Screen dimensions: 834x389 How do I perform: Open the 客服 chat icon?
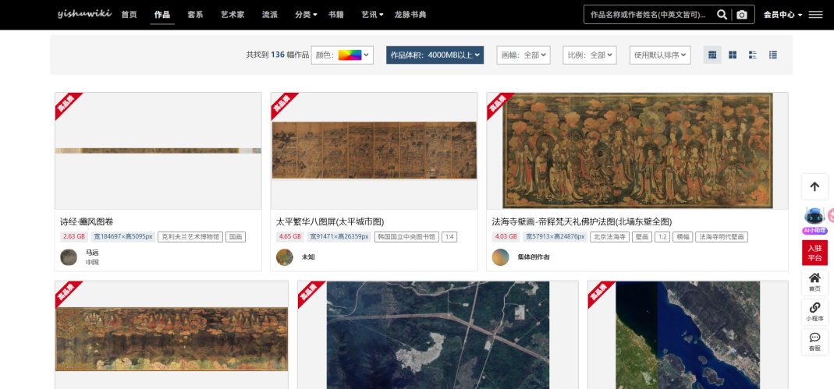pos(814,341)
